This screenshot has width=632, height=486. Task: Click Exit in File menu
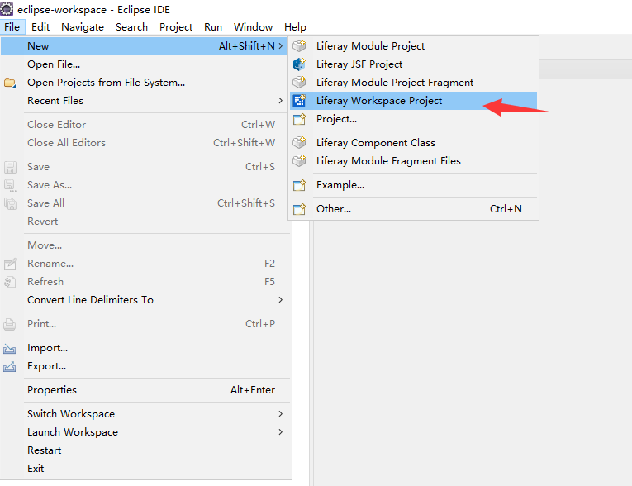pyautogui.click(x=145, y=469)
